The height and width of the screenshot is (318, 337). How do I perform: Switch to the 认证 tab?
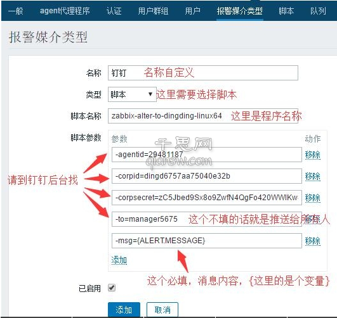(114, 11)
